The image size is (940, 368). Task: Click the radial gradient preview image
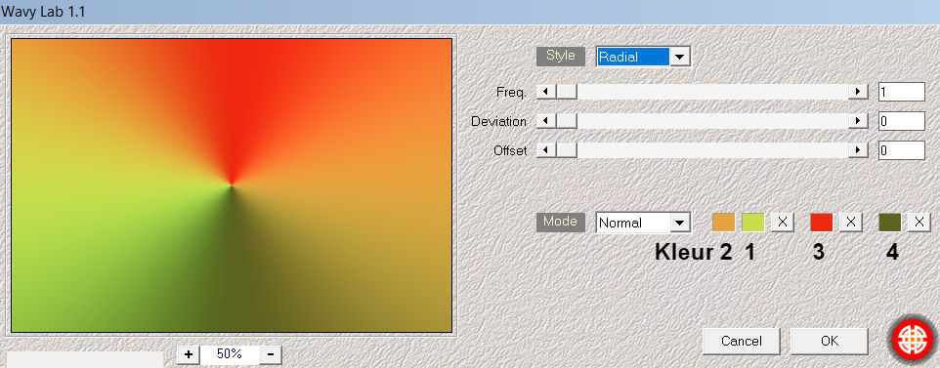pyautogui.click(x=232, y=185)
